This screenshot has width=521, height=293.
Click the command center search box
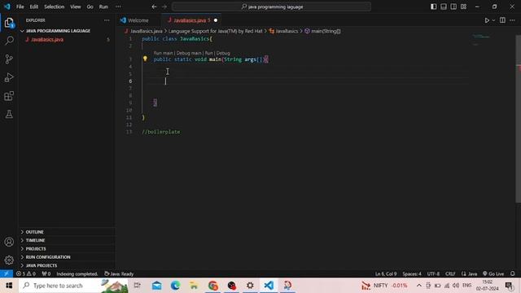271,7
